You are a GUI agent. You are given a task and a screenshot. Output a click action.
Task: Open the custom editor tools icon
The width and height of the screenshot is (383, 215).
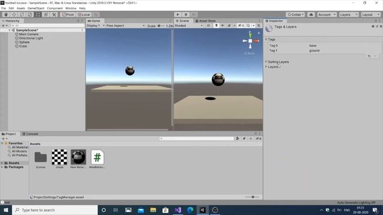point(54,14)
